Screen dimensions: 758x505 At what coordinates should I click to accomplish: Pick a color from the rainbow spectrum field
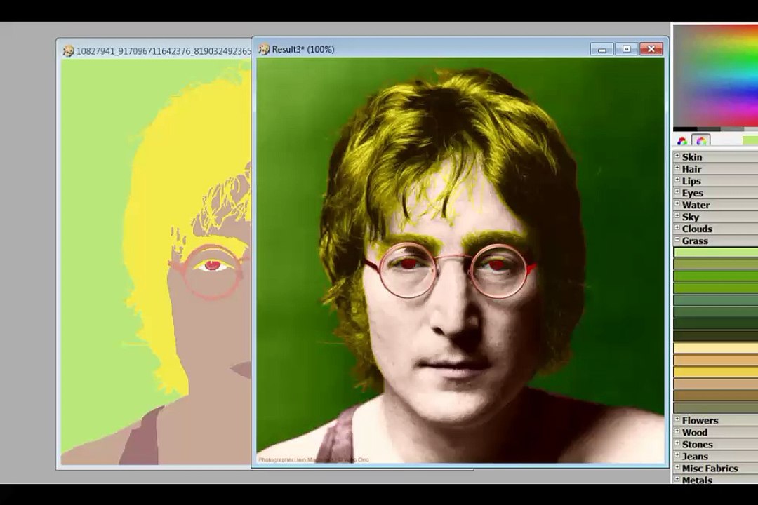coord(716,75)
